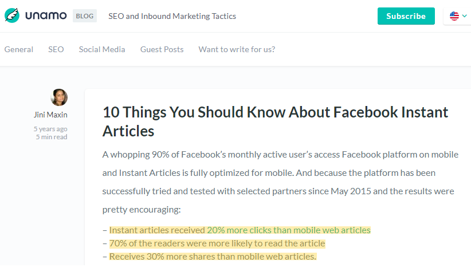Click the '5 years ago' post date
471x267 pixels.
click(50, 129)
